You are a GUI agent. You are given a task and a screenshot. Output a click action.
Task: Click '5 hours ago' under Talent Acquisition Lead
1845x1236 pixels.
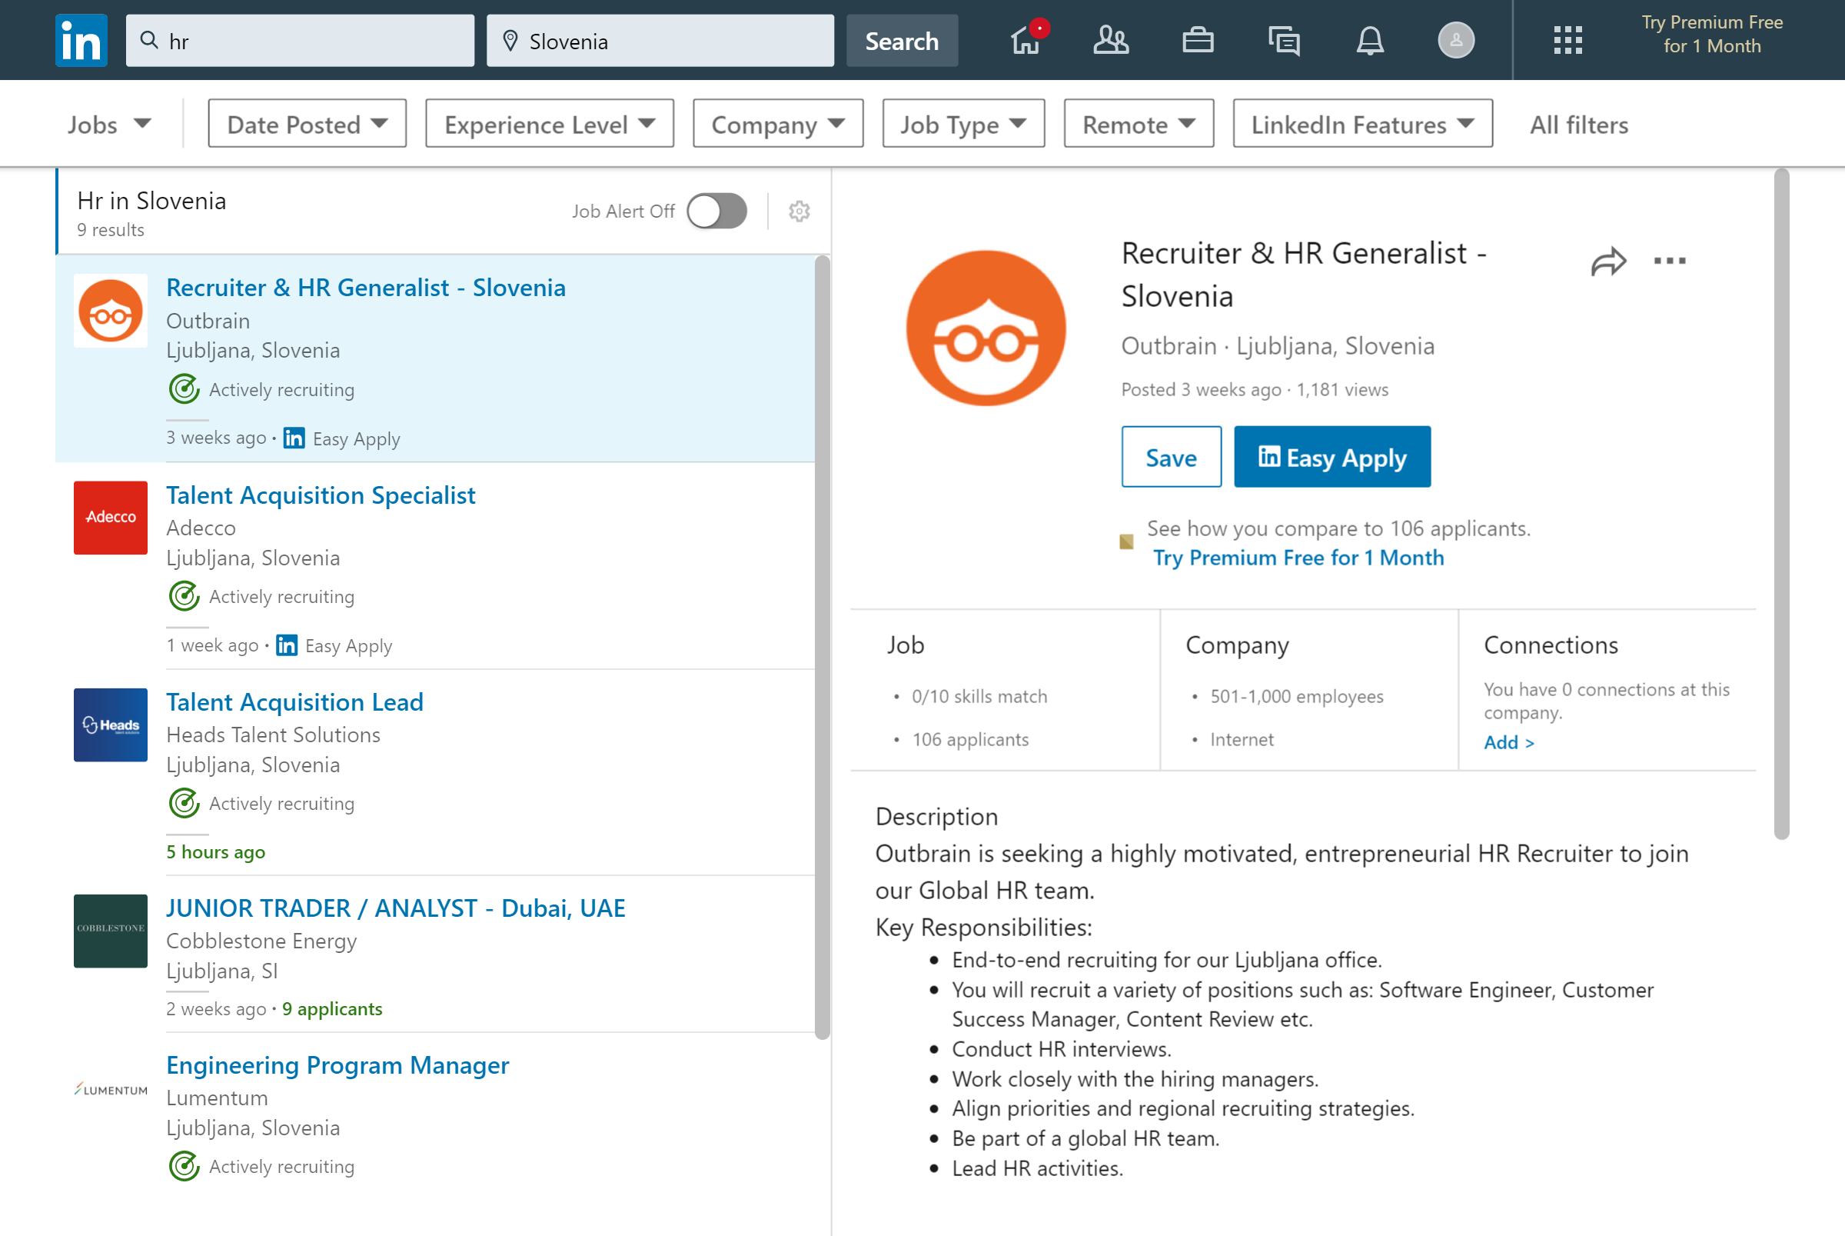coord(216,852)
